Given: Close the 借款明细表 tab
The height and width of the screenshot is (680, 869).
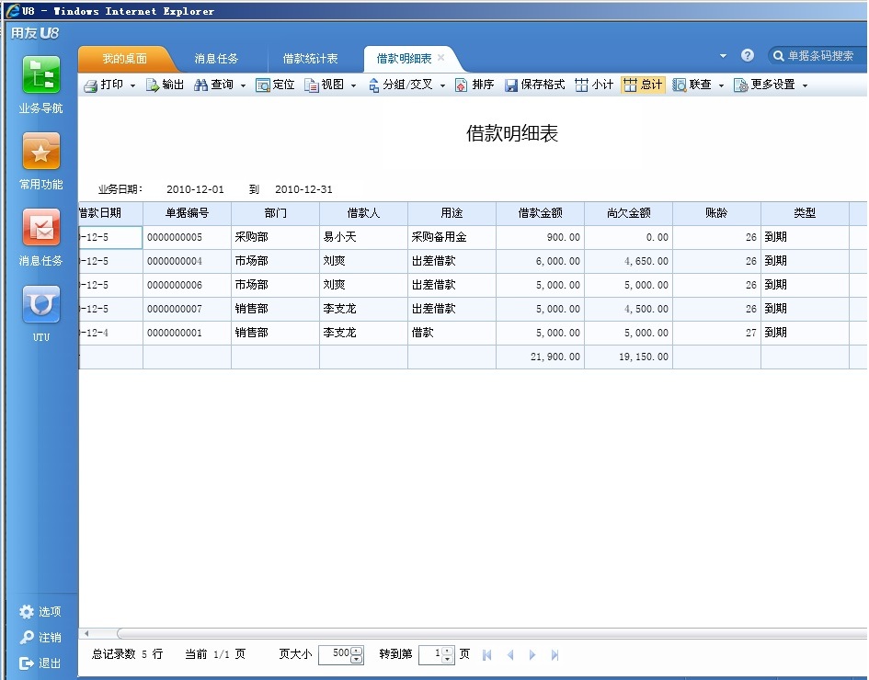Looking at the screenshot, I should 441,58.
